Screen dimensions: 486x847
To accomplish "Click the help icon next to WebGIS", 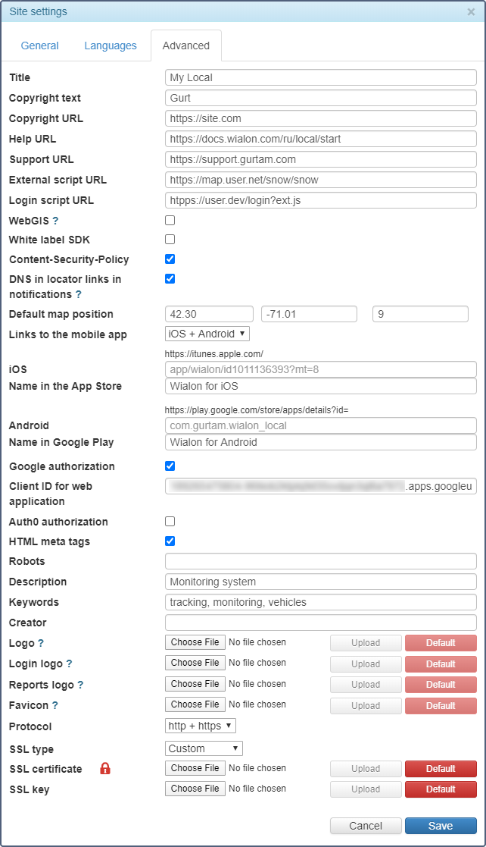I will point(55,221).
